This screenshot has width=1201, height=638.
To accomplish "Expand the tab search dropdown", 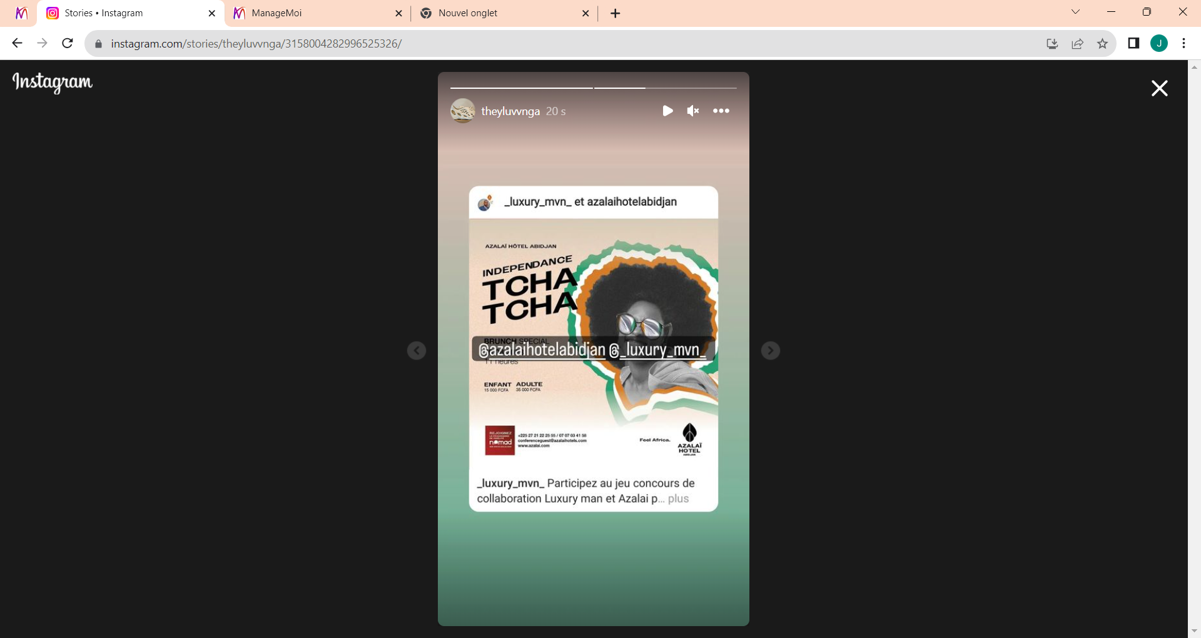I will [x=1075, y=12].
